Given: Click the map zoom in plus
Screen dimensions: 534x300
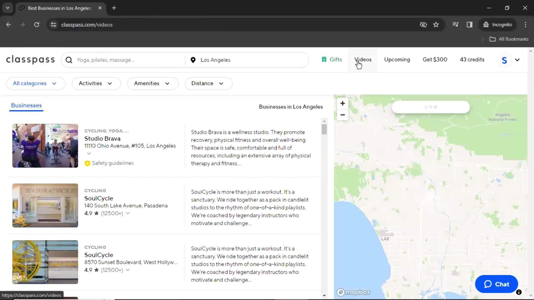Looking at the screenshot, I should pyautogui.click(x=343, y=103).
